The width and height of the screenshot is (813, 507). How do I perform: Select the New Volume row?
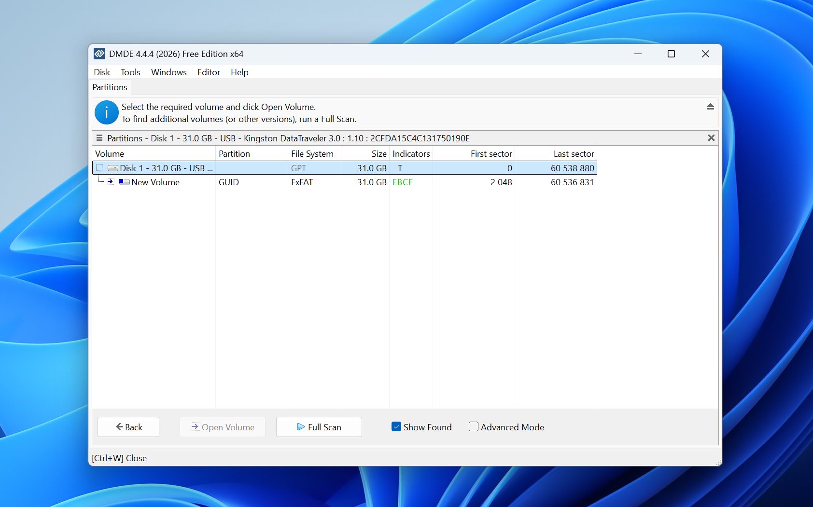pyautogui.click(x=345, y=182)
